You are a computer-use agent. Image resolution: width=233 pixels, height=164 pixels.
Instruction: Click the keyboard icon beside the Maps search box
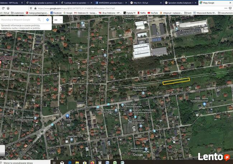point(56,20)
